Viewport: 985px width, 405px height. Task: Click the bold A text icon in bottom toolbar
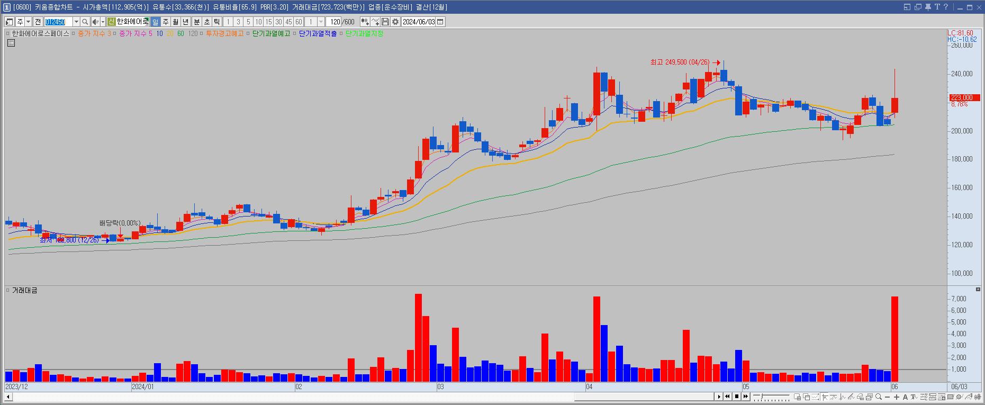click(906, 397)
